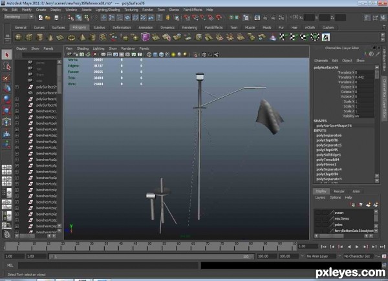Click the yellow light bulb viewport icon
Screen dimensions: 388x281
click(173, 55)
